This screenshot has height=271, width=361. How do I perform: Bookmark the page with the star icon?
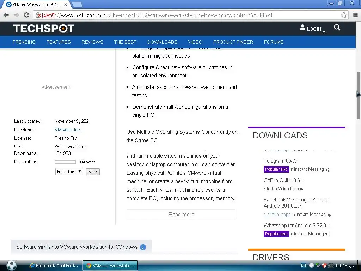click(344, 15)
